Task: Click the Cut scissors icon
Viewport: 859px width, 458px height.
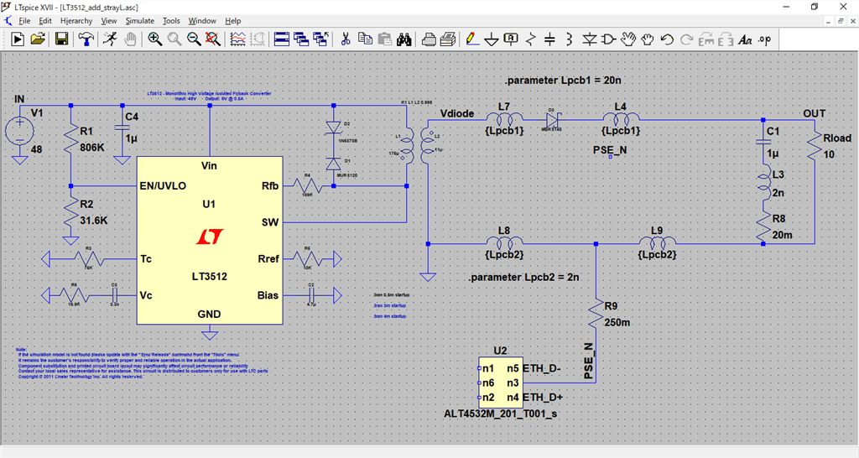Action: [x=345, y=39]
